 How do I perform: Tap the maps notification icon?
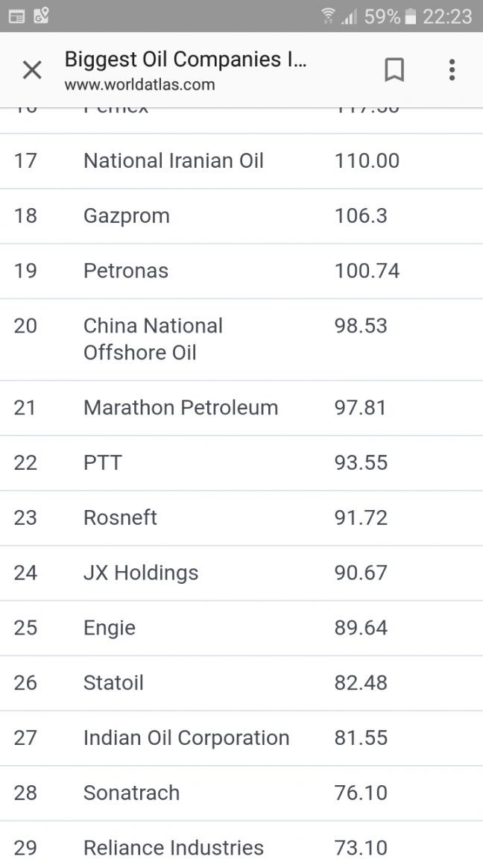tap(40, 16)
